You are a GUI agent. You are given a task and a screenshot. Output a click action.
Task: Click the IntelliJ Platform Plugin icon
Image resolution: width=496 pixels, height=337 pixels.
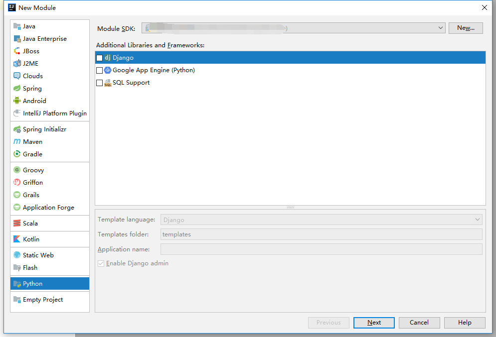tap(17, 113)
